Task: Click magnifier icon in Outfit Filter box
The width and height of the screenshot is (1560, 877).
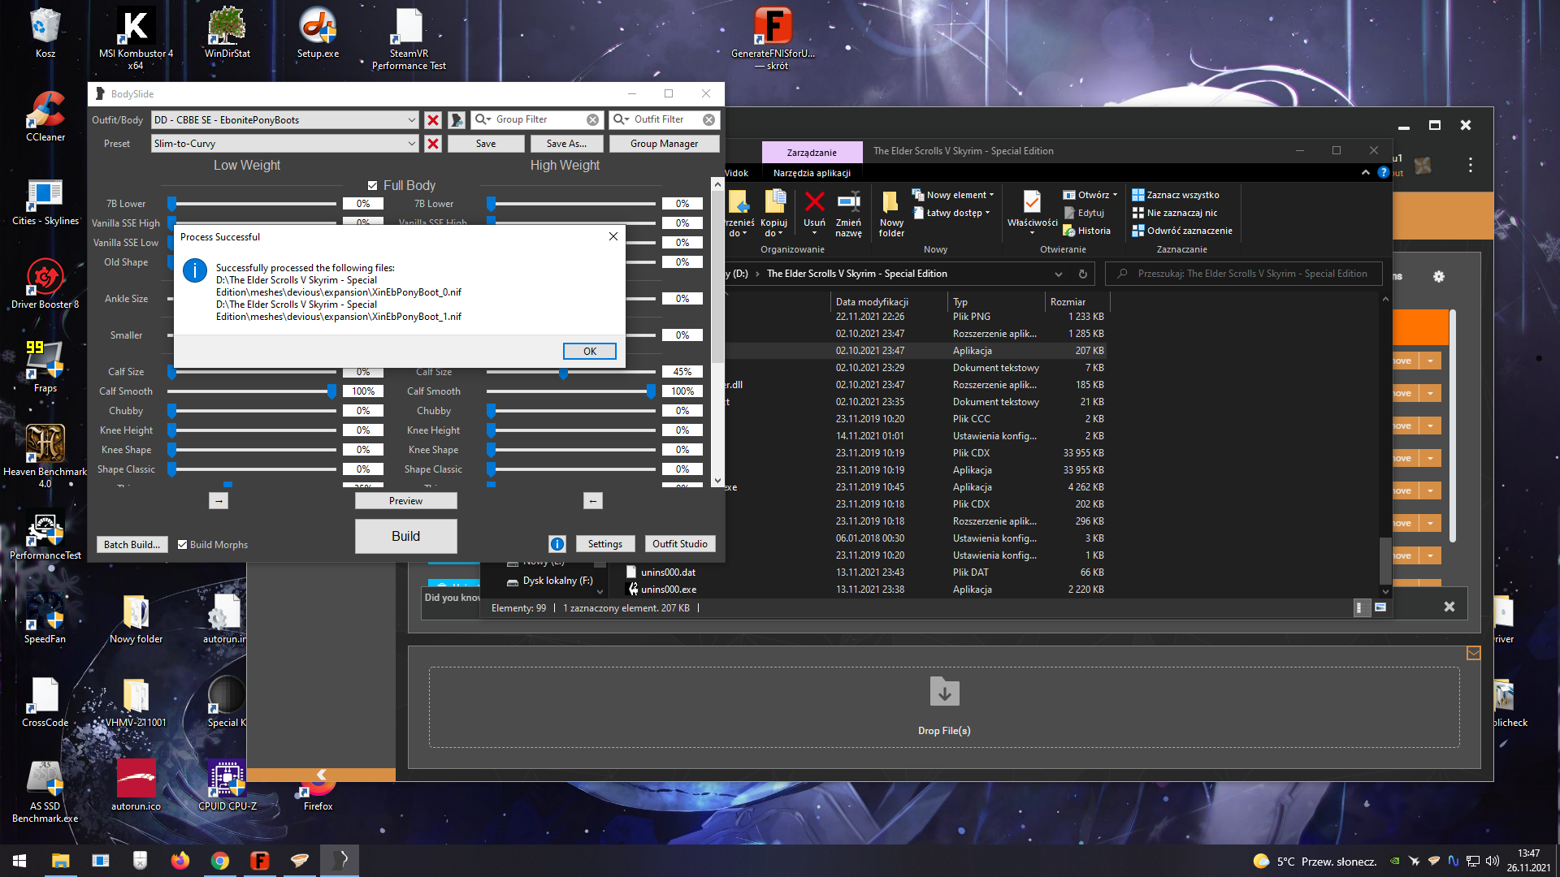Action: pyautogui.click(x=622, y=119)
